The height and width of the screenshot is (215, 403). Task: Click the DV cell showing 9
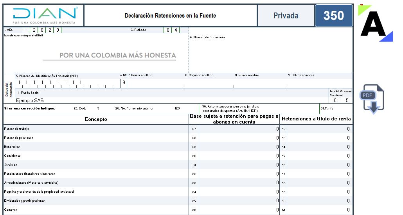point(124,83)
